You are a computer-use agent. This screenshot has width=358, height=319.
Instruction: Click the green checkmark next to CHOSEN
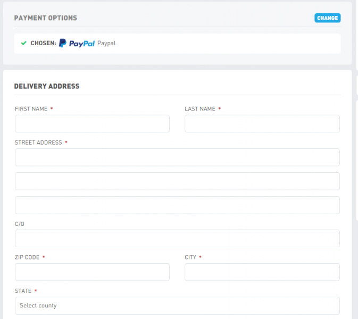click(23, 43)
